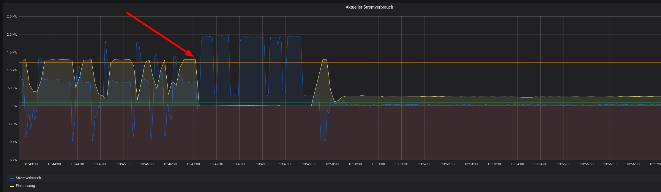Click the 1.0 kW y-axis label
661x192 pixels.
point(12,70)
